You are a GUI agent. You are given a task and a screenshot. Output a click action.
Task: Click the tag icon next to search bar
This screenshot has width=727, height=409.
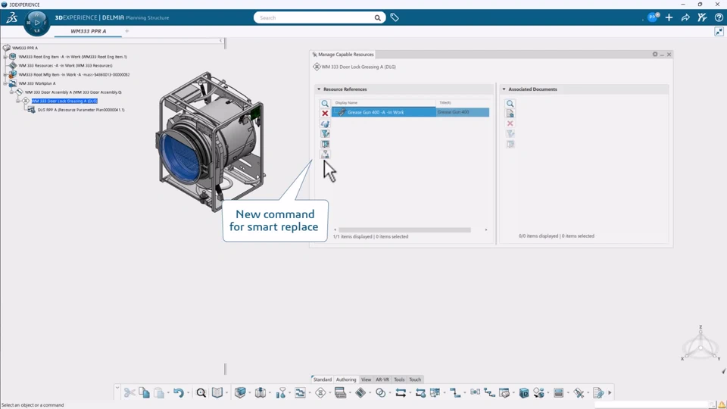point(395,17)
